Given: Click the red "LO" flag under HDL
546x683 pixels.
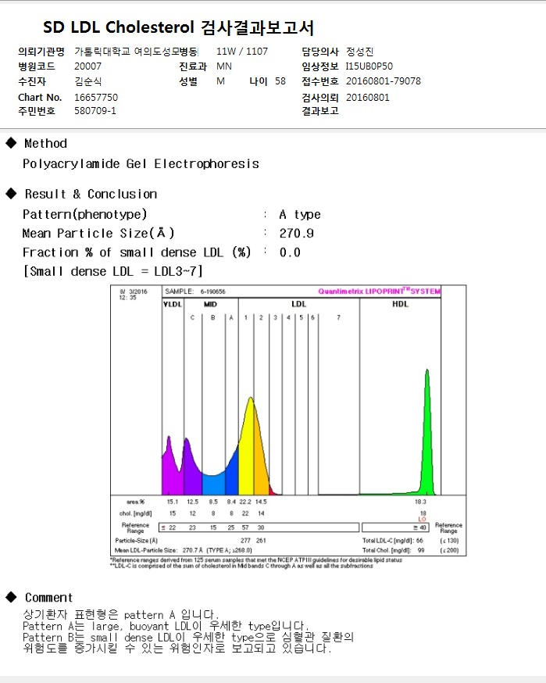Looking at the screenshot, I should pyautogui.click(x=422, y=519).
